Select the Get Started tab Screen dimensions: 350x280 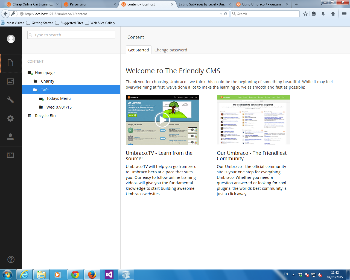(138, 50)
